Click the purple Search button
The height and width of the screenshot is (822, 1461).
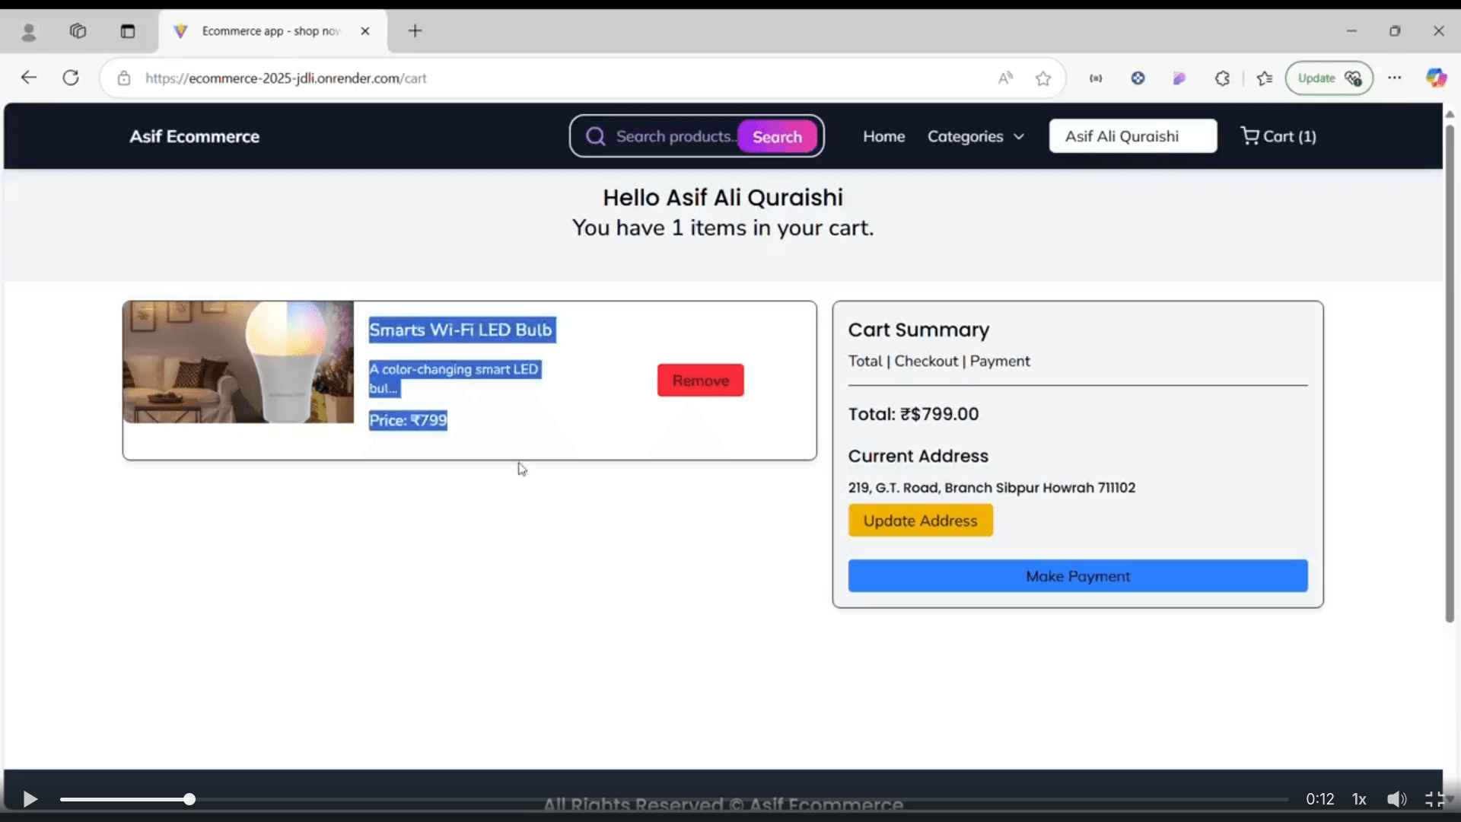pyautogui.click(x=777, y=136)
